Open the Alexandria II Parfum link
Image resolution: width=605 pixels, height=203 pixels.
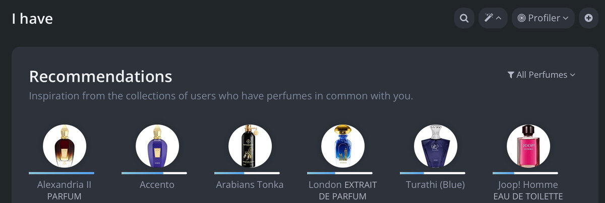coord(65,190)
